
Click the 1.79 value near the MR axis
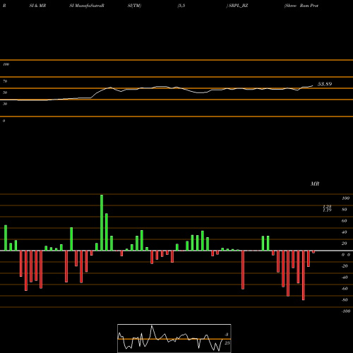pos(327,210)
